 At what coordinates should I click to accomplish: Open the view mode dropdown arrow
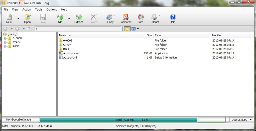pos(138,29)
